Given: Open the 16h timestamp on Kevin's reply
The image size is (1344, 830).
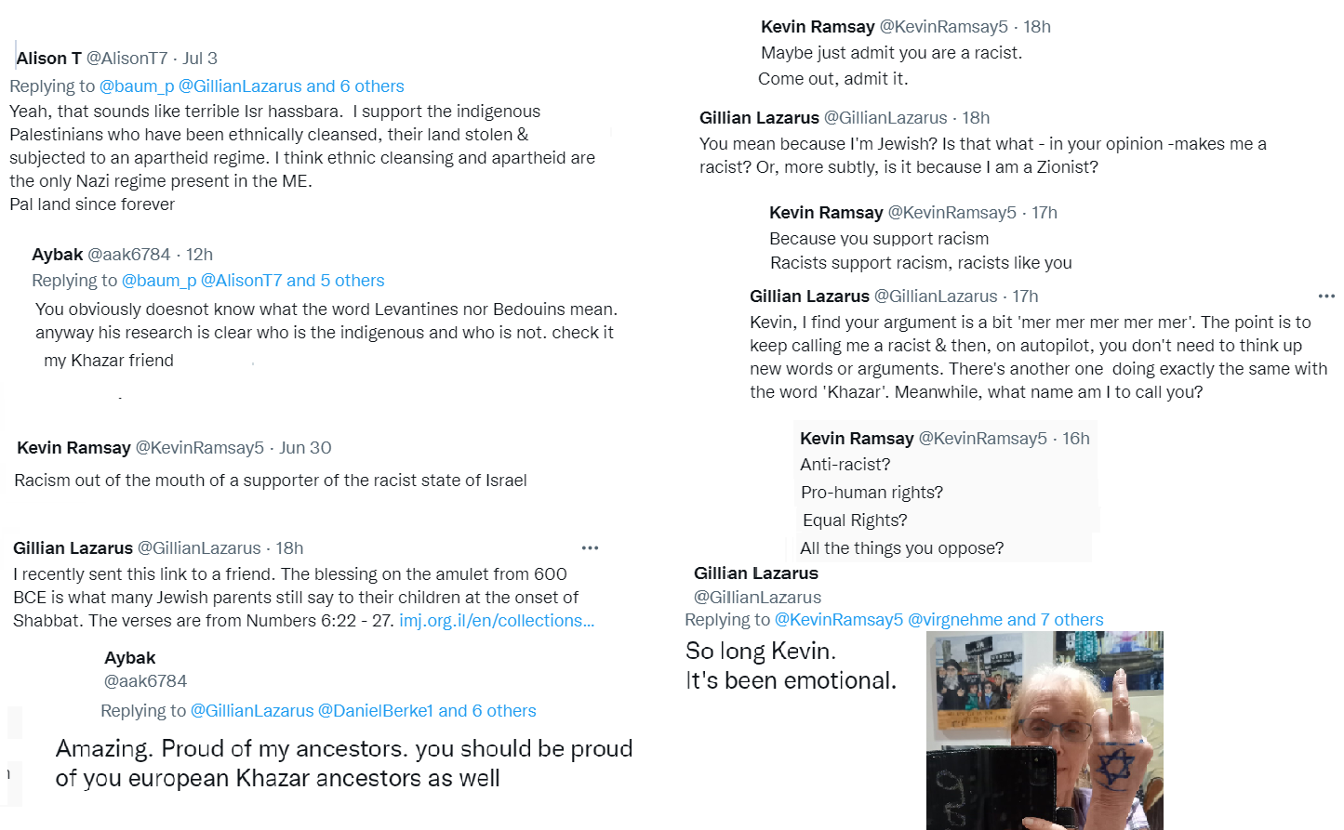Looking at the screenshot, I should click(1076, 439).
